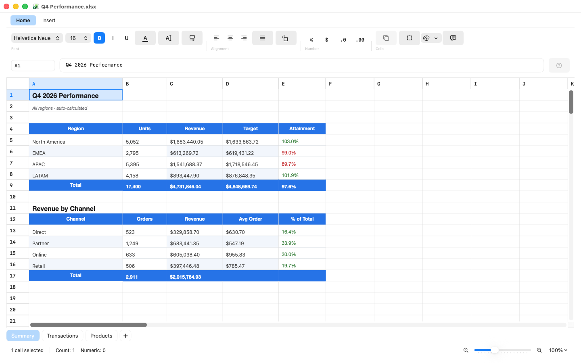Apply percent number format

point(311,40)
